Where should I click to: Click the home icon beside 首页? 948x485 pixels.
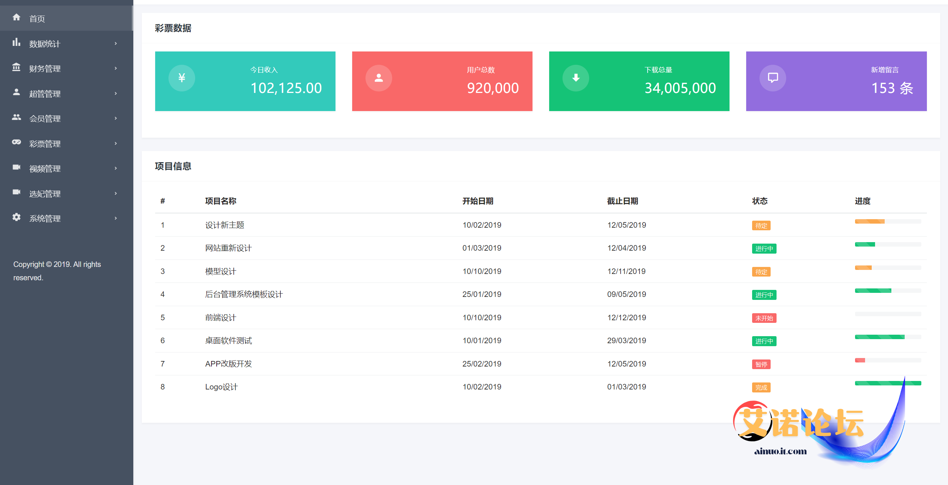(x=16, y=17)
